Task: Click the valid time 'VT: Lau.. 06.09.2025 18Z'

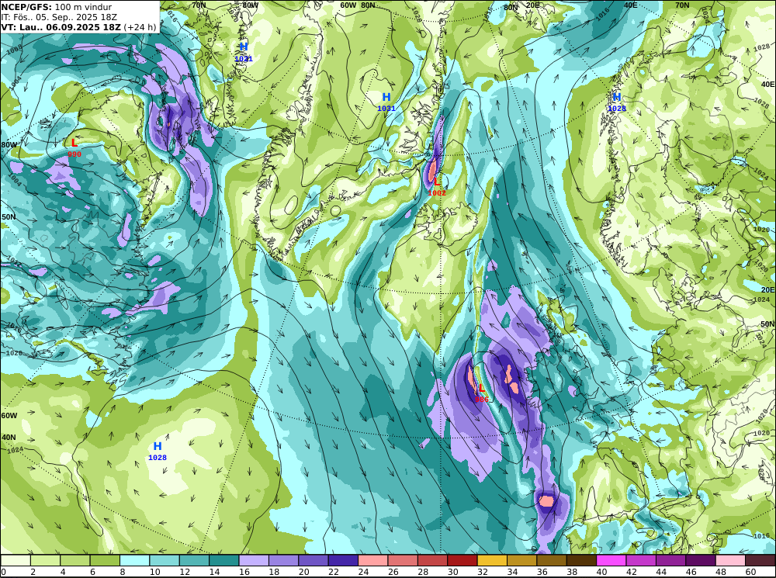Action: pos(61,27)
